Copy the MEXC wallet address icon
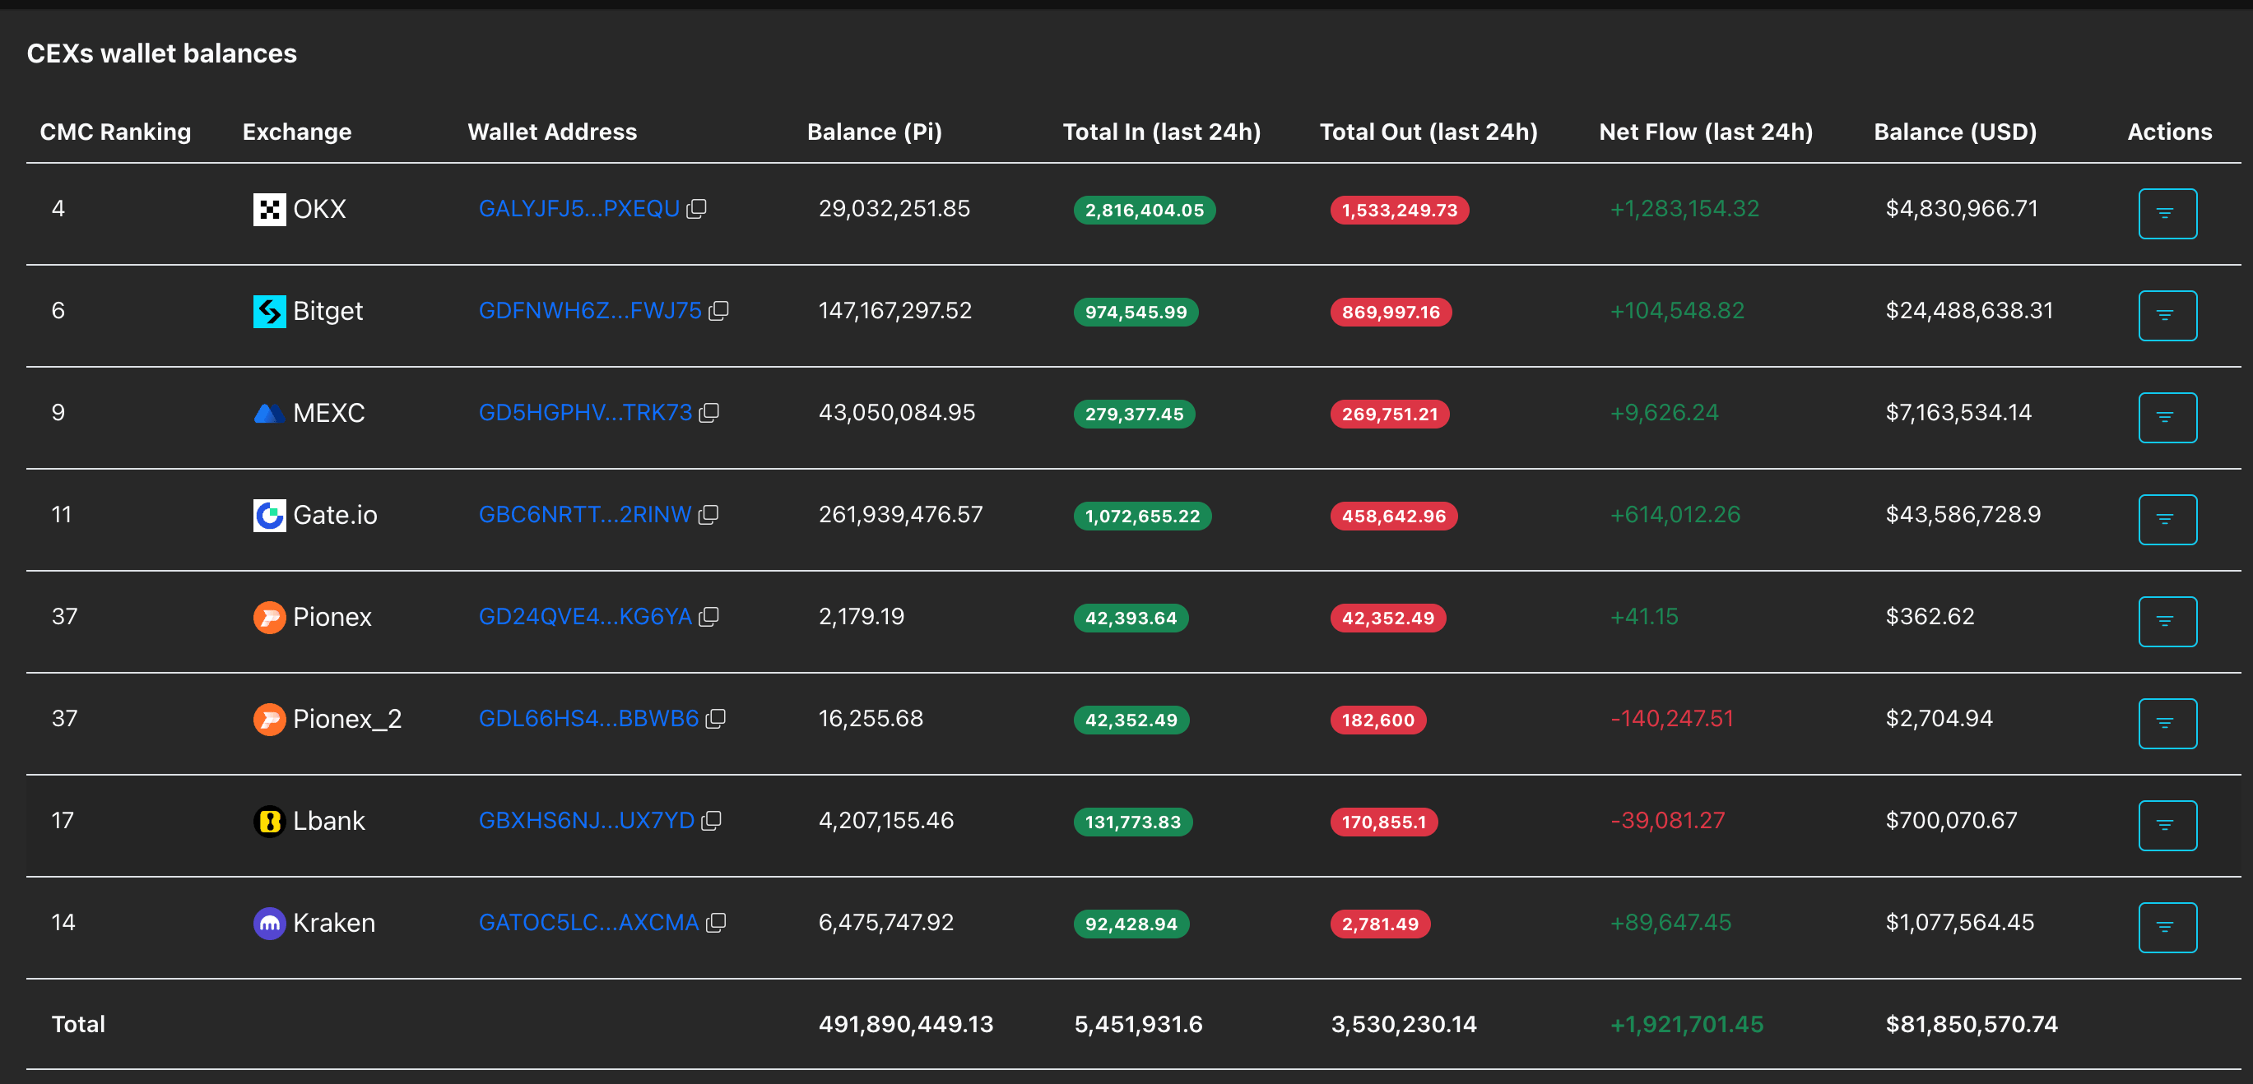Image resolution: width=2253 pixels, height=1084 pixels. coord(708,413)
